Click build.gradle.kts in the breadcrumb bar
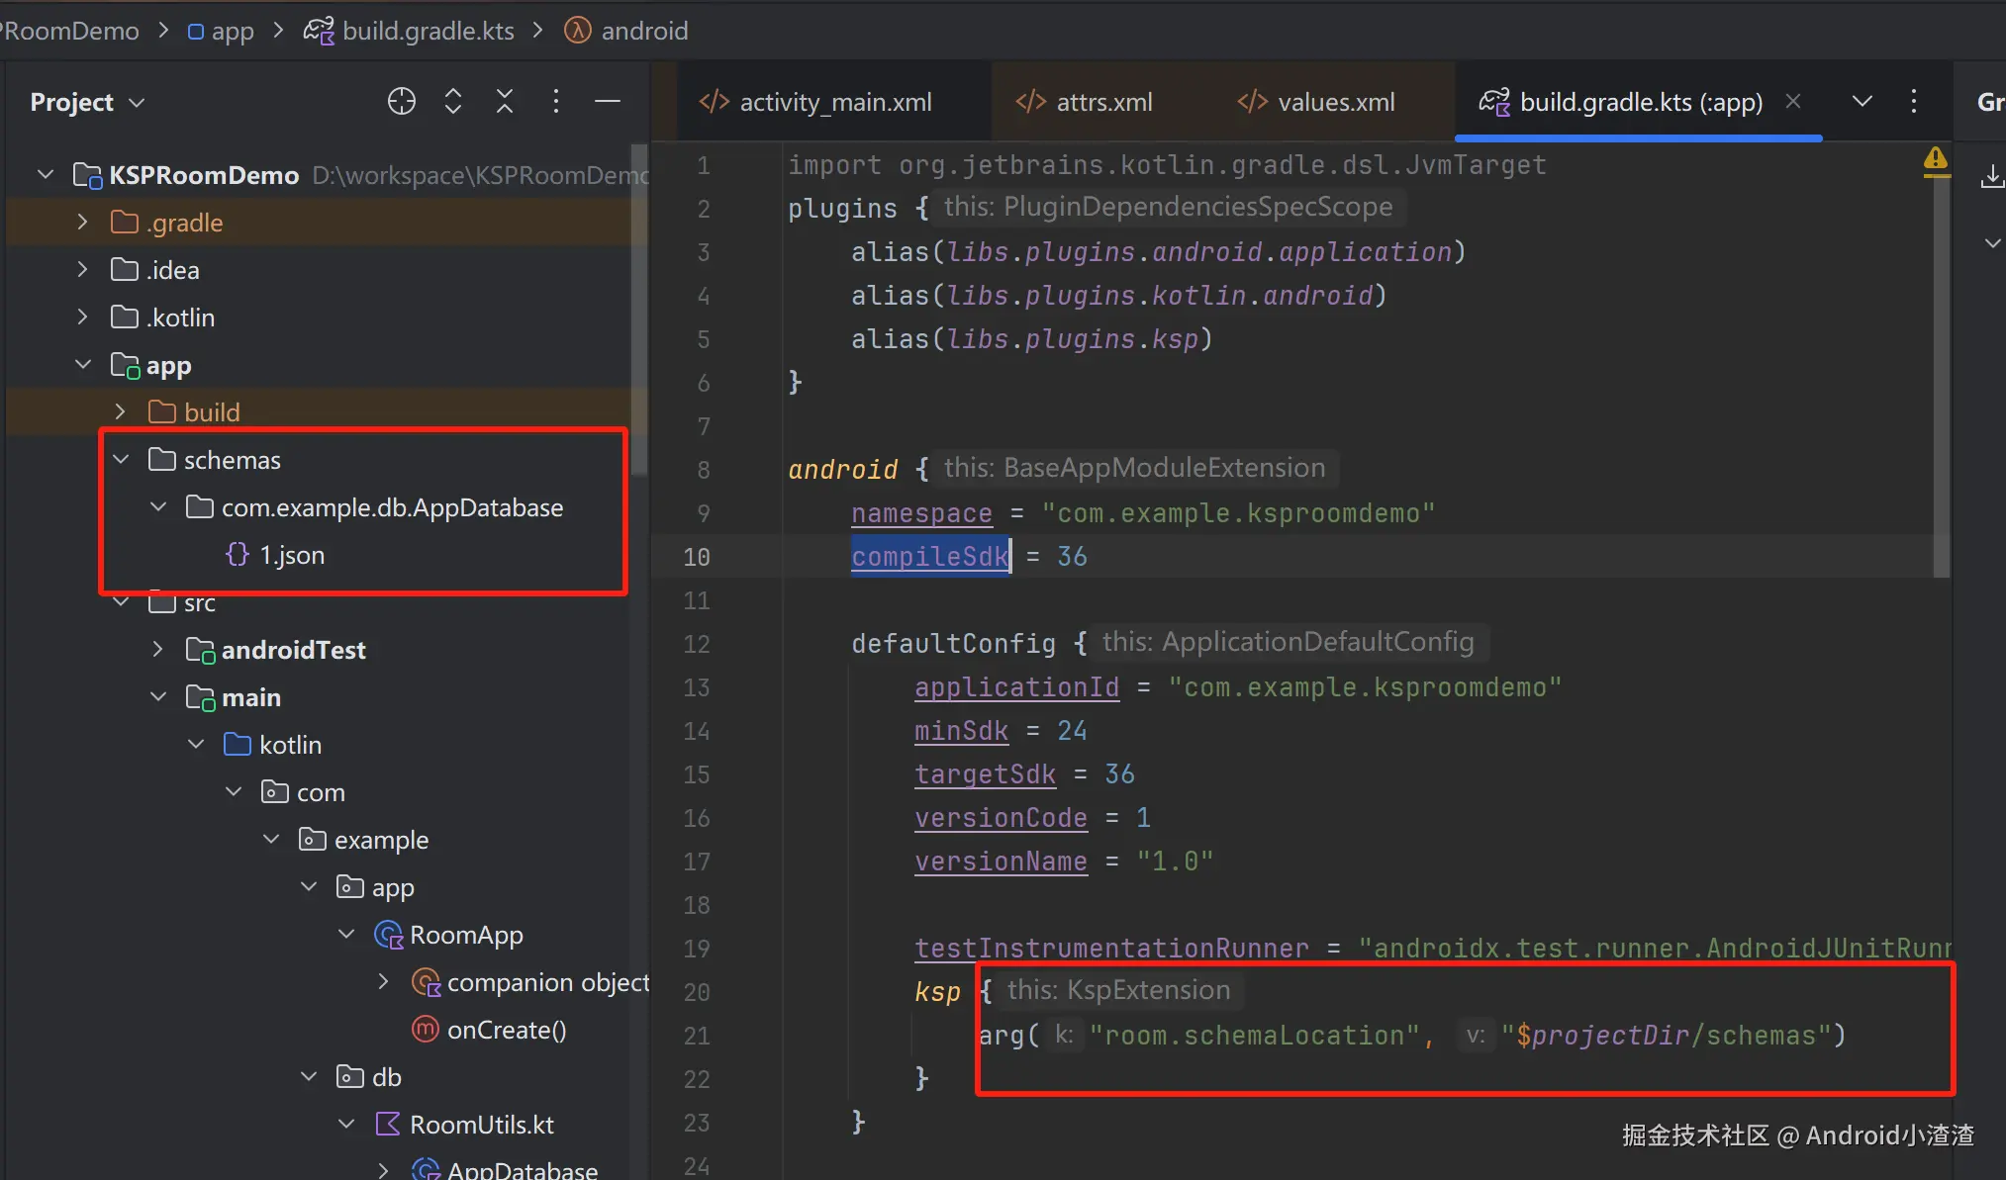2006x1180 pixels. 428,31
